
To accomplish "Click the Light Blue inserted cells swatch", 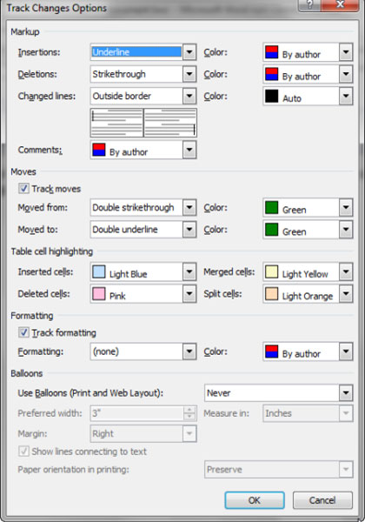I will click(x=99, y=271).
